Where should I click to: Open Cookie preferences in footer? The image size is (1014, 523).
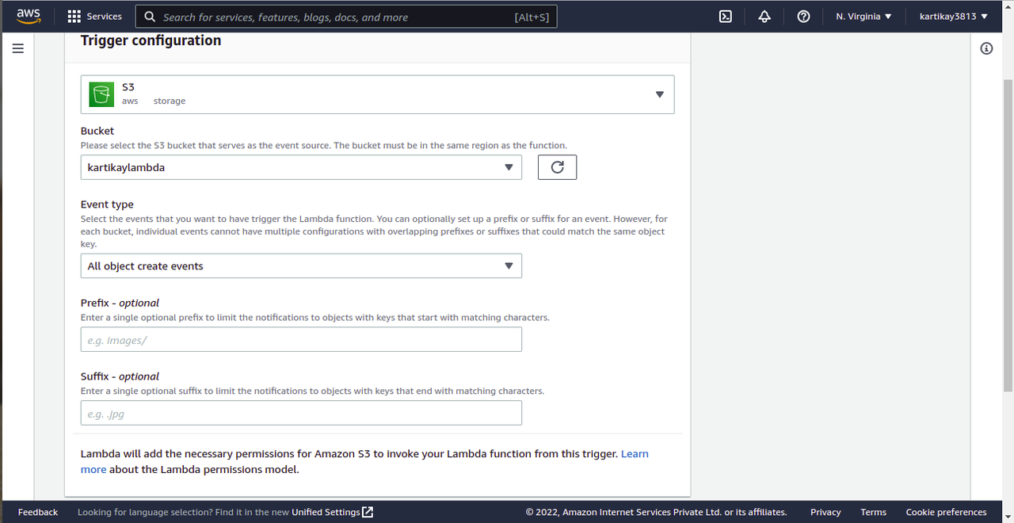coord(947,512)
